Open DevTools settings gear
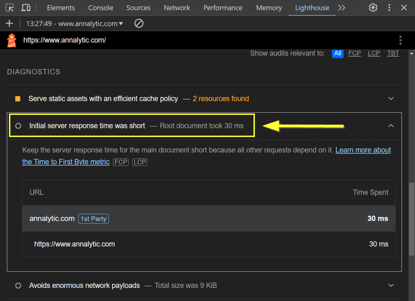The width and height of the screenshot is (415, 301). 373,8
